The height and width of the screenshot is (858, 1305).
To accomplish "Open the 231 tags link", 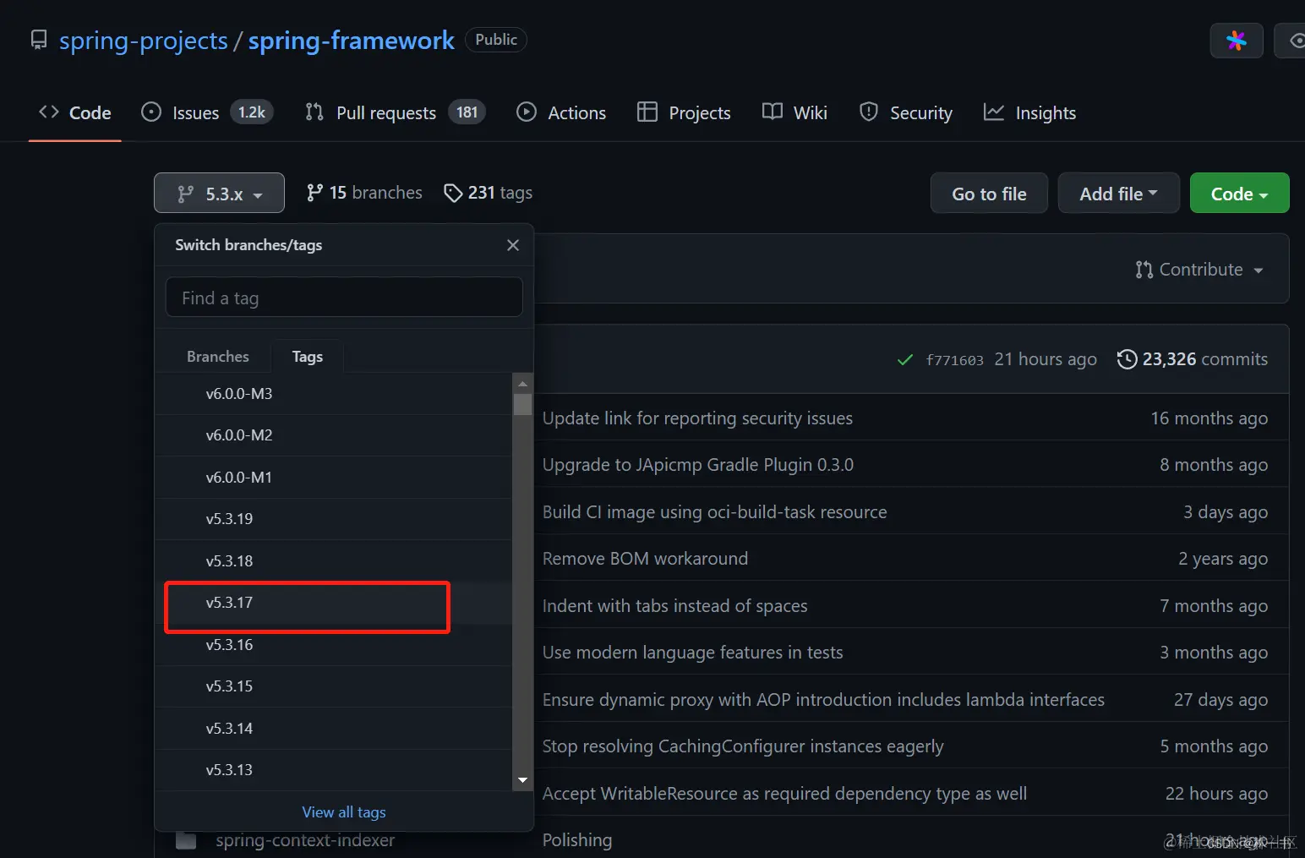I will (489, 193).
